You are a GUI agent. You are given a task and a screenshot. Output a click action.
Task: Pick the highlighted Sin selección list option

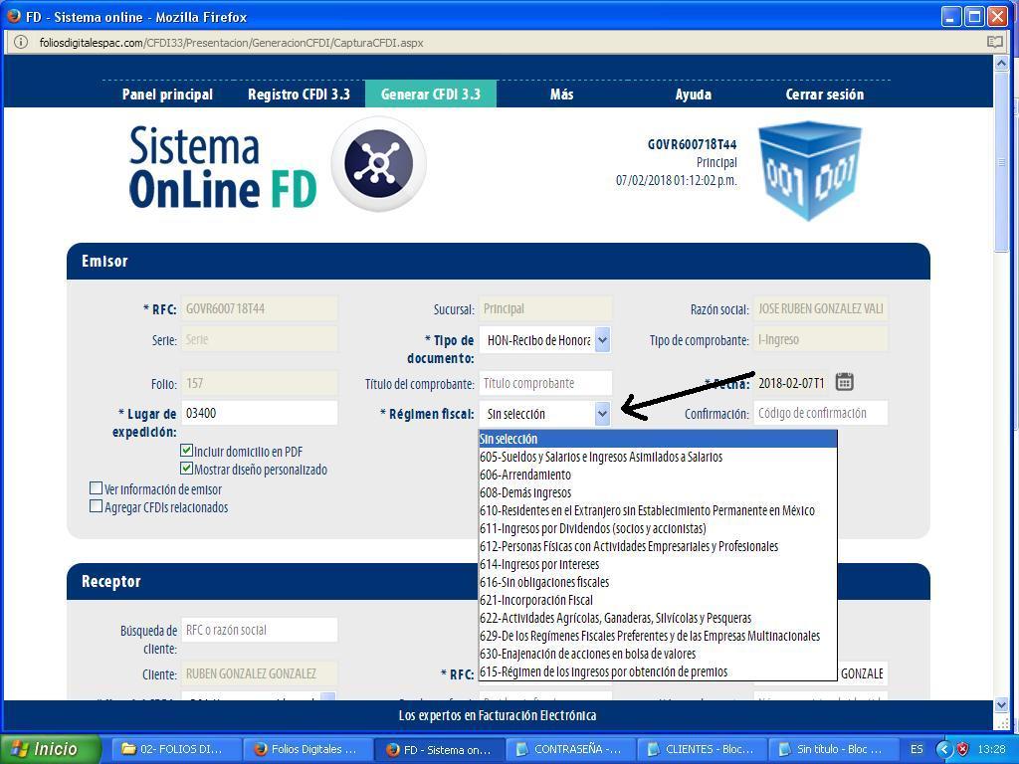coord(658,439)
